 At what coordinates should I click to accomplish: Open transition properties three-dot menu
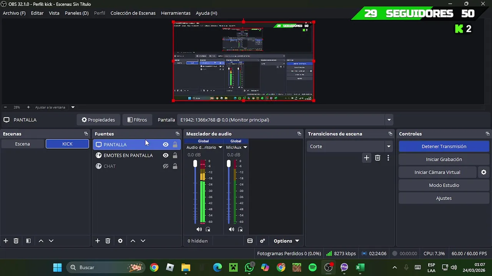(x=388, y=158)
